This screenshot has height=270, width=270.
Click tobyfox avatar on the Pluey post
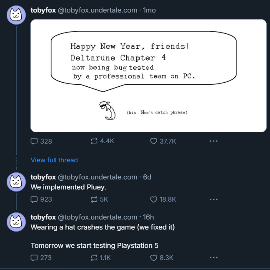click(16, 182)
